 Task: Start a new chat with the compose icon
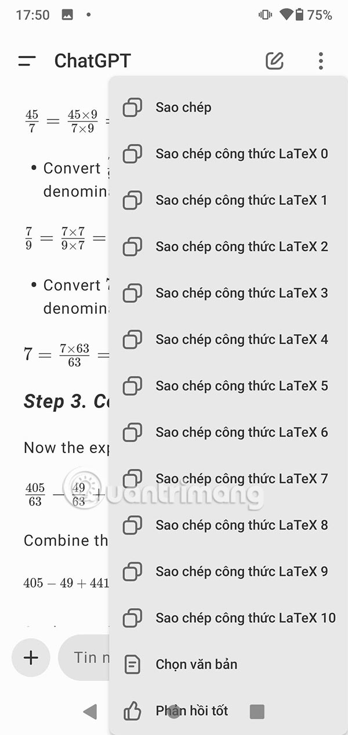point(274,60)
